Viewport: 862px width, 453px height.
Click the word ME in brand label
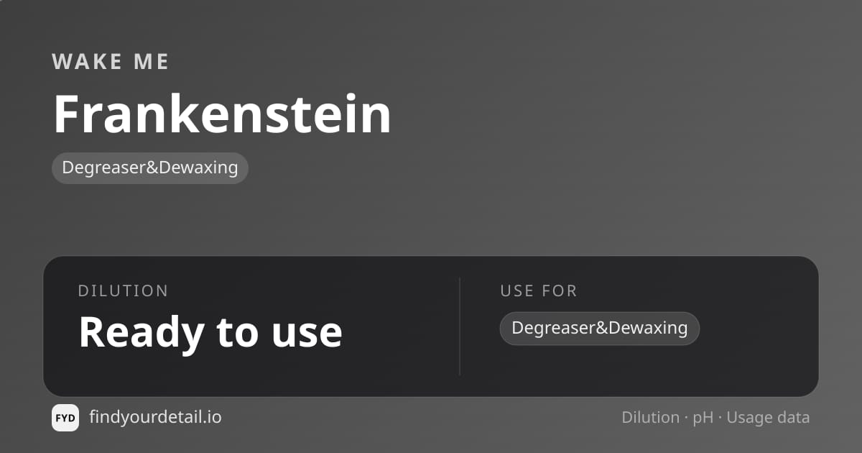point(152,62)
